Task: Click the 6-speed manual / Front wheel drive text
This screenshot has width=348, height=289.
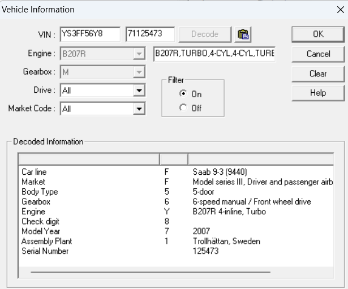Action: point(252,201)
